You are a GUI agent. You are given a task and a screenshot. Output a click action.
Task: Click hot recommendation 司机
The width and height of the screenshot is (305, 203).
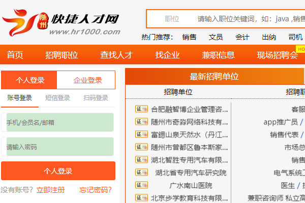295,37
